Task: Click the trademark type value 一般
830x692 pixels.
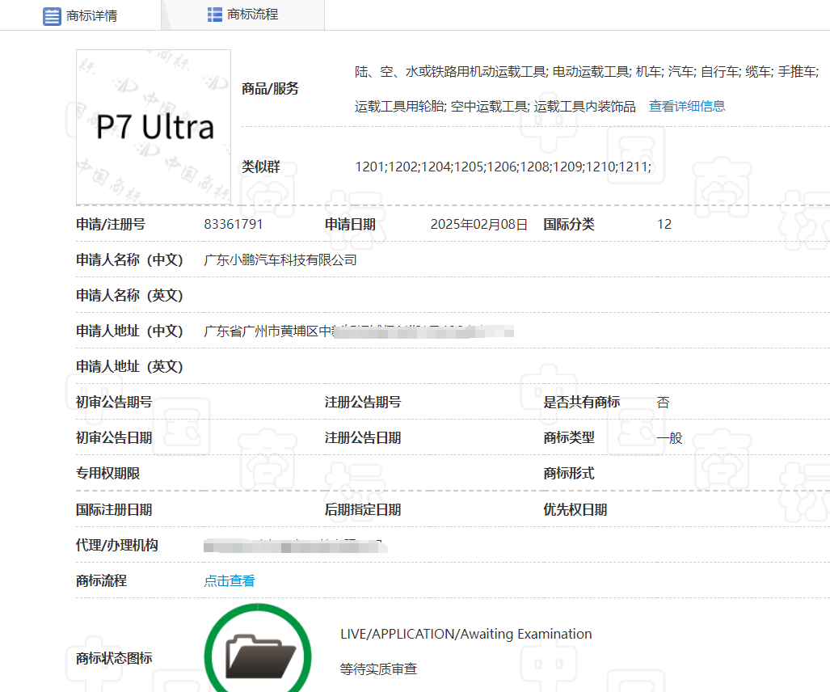Action: tap(670, 438)
